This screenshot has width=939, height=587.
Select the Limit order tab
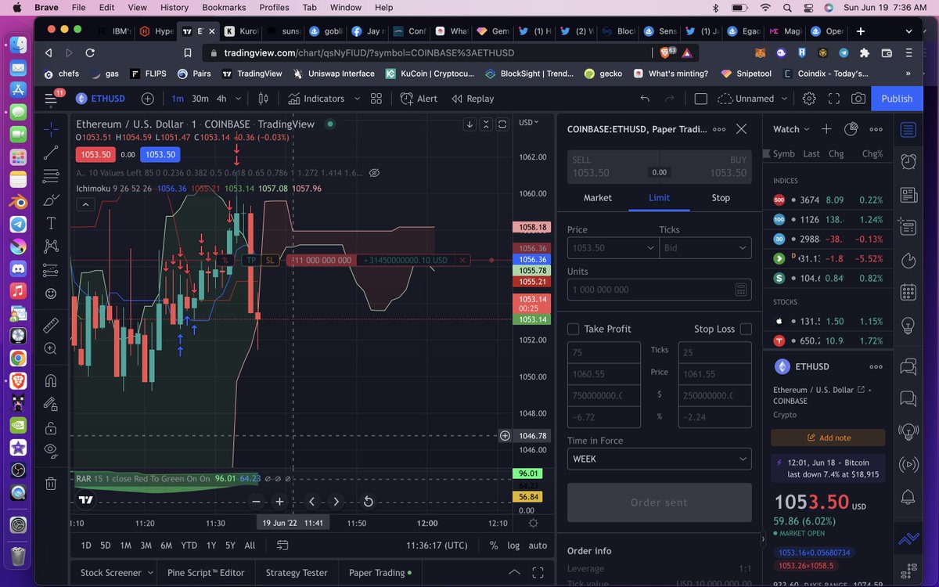659,198
